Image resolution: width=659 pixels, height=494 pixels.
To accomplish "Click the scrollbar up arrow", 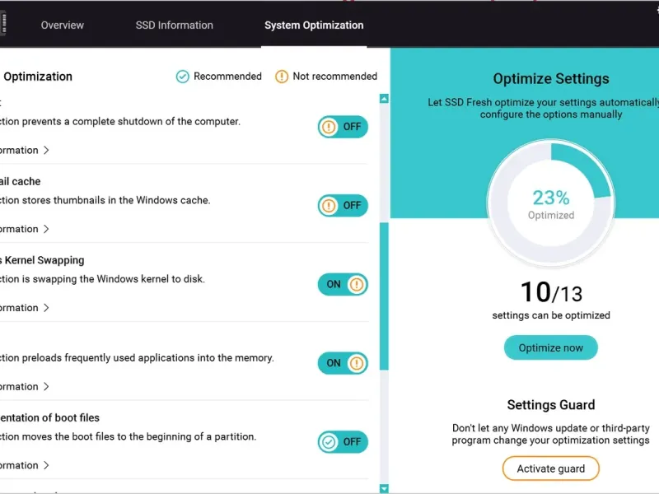I will (x=384, y=99).
